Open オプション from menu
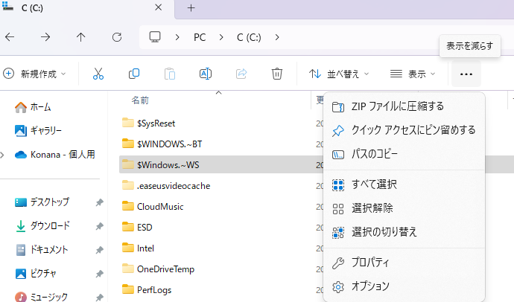The image size is (514, 302). (x=404, y=286)
